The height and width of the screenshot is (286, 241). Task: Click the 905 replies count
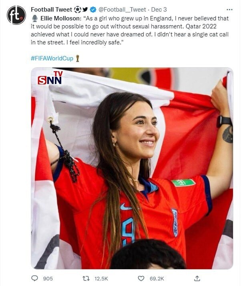point(48,278)
